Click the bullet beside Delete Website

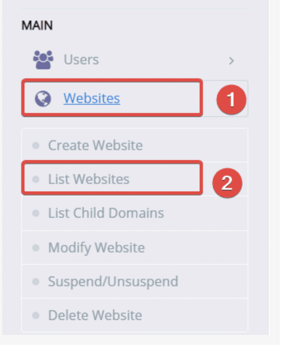click(35, 315)
